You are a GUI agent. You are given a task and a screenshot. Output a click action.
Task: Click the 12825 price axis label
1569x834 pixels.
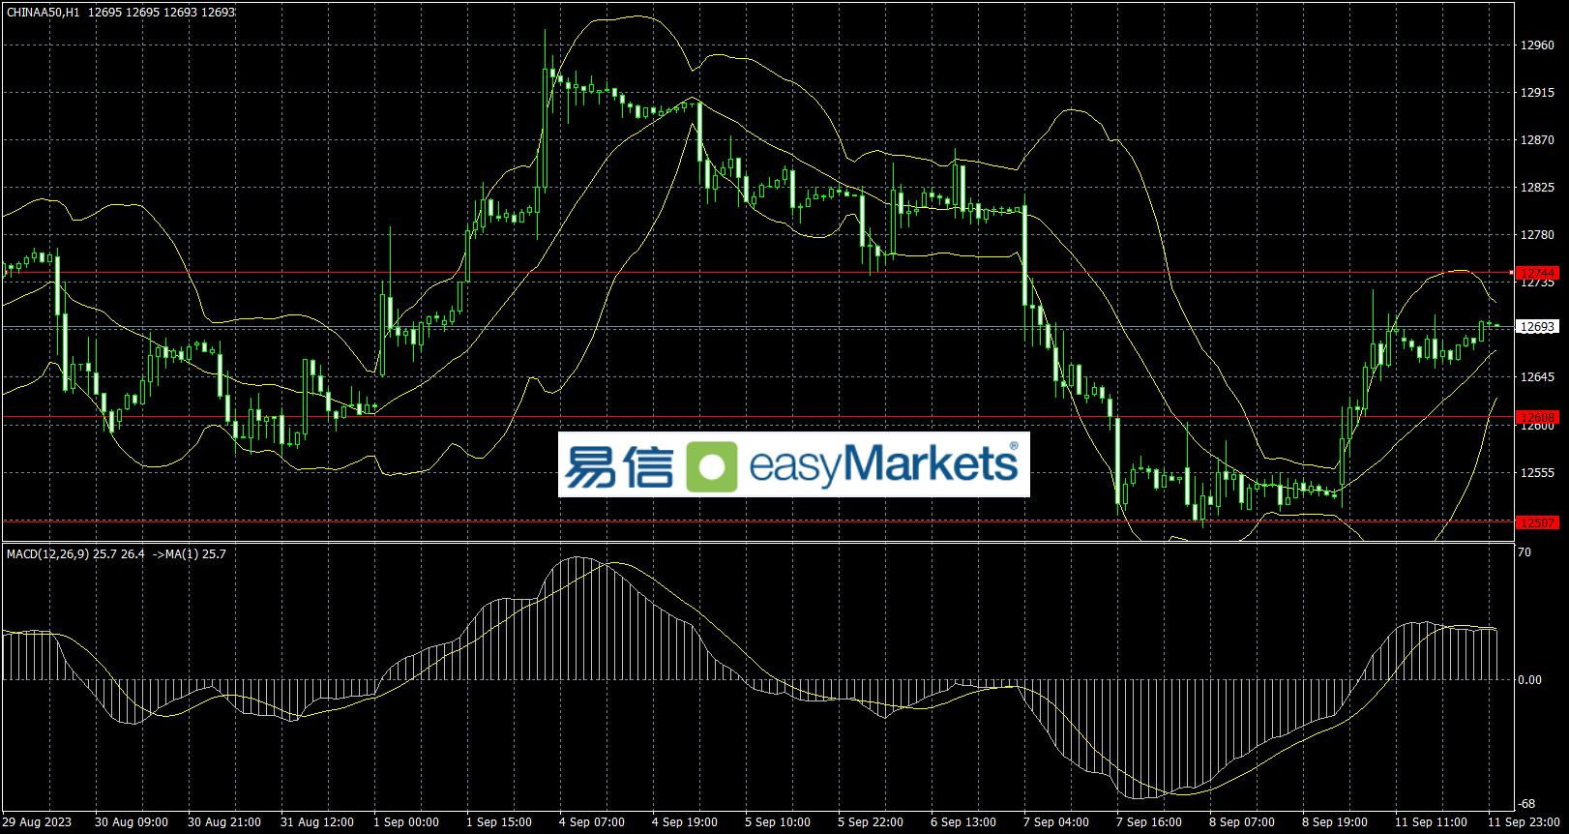point(1537,188)
